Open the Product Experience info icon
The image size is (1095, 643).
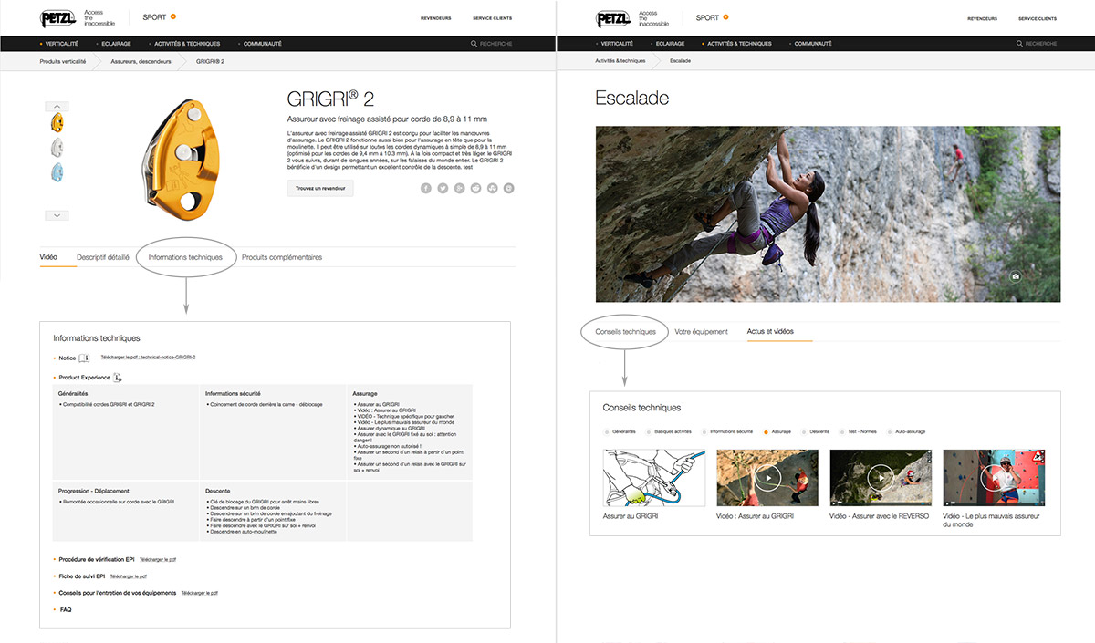[118, 378]
